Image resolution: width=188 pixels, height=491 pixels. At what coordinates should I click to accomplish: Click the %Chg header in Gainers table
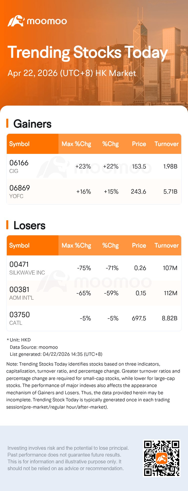click(x=110, y=144)
